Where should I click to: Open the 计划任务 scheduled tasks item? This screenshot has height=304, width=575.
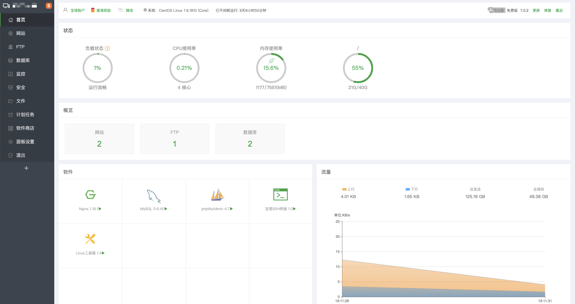click(27, 115)
